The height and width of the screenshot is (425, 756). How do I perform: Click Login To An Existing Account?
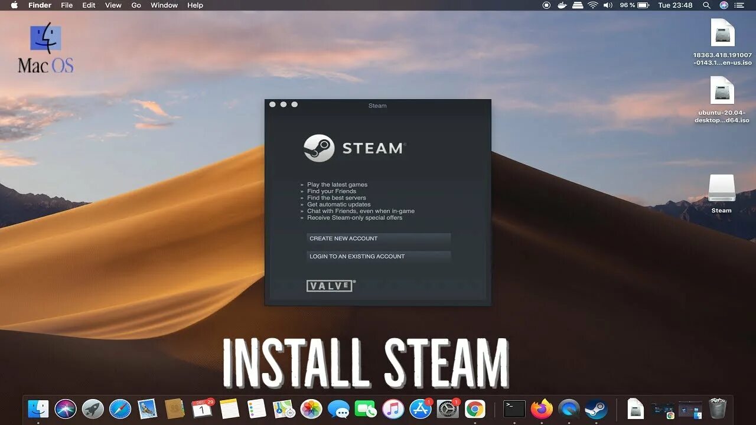[379, 256]
